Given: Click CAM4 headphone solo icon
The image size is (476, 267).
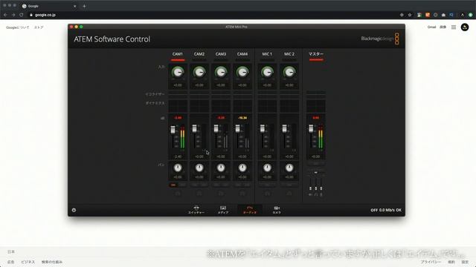Looking at the screenshot, I should [242, 193].
